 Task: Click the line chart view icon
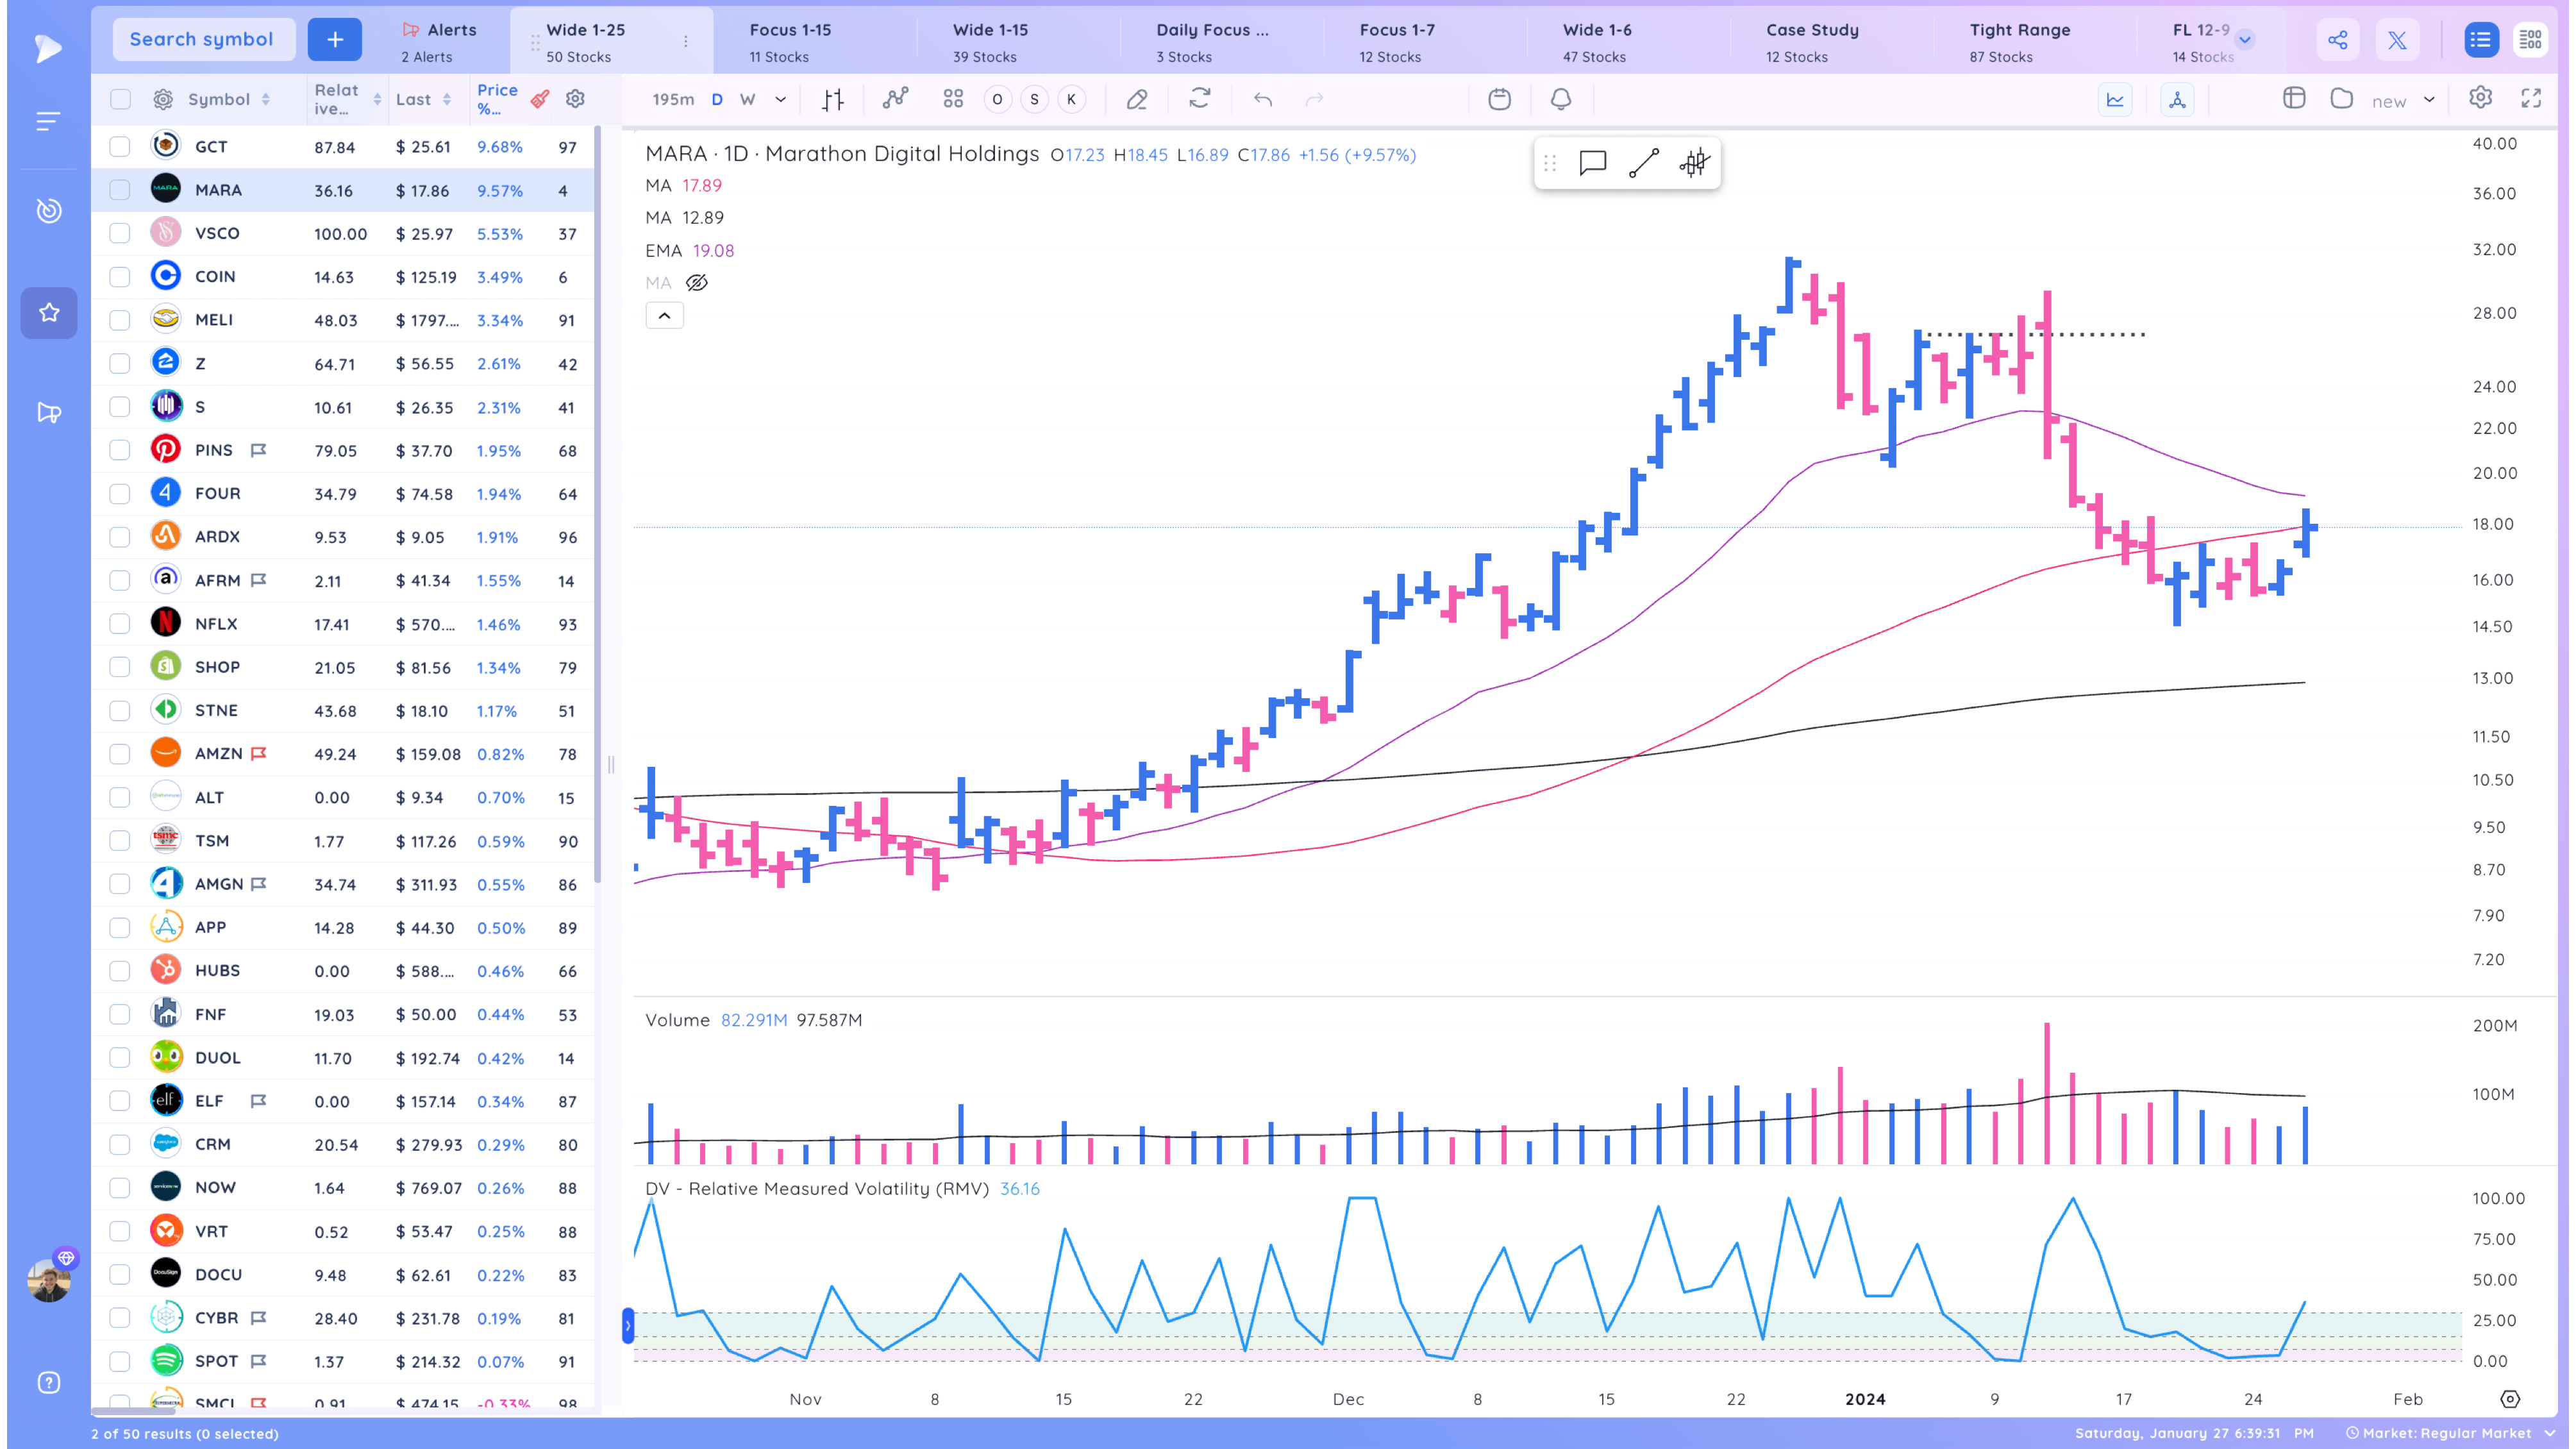pos(2115,99)
